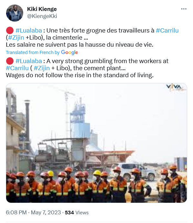This screenshot has height=223, width=193.
Task: Open the cement plant workers photo
Action: point(96,143)
